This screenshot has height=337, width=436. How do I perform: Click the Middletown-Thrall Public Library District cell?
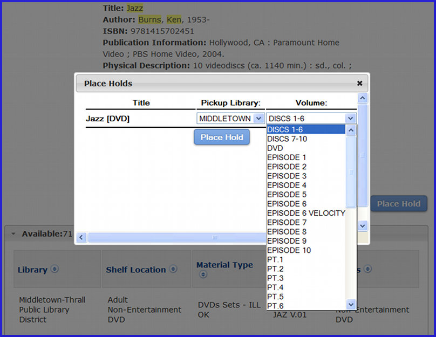(x=52, y=310)
